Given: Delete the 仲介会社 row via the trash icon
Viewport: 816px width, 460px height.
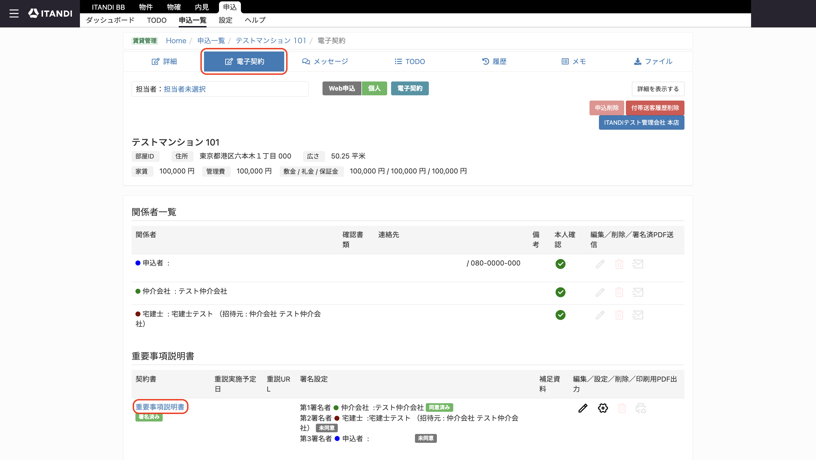Looking at the screenshot, I should point(619,292).
